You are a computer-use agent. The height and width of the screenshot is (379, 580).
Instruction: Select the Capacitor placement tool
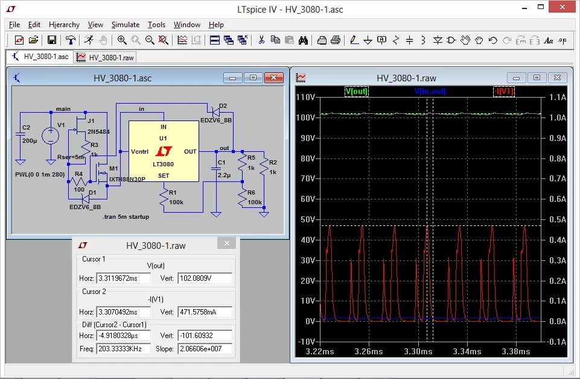point(409,40)
